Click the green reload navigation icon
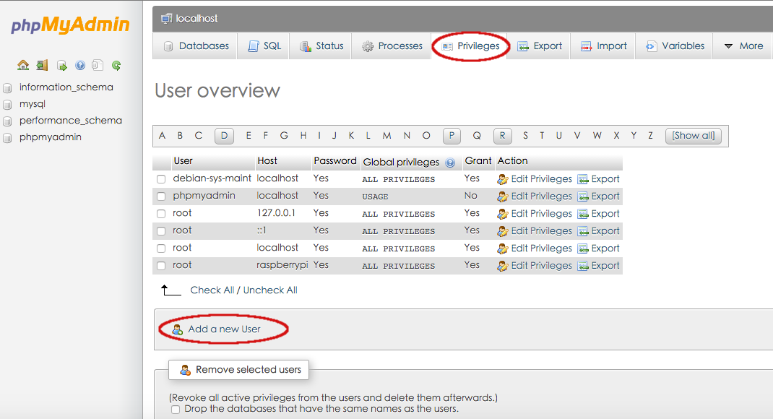The height and width of the screenshot is (419, 773). click(116, 65)
